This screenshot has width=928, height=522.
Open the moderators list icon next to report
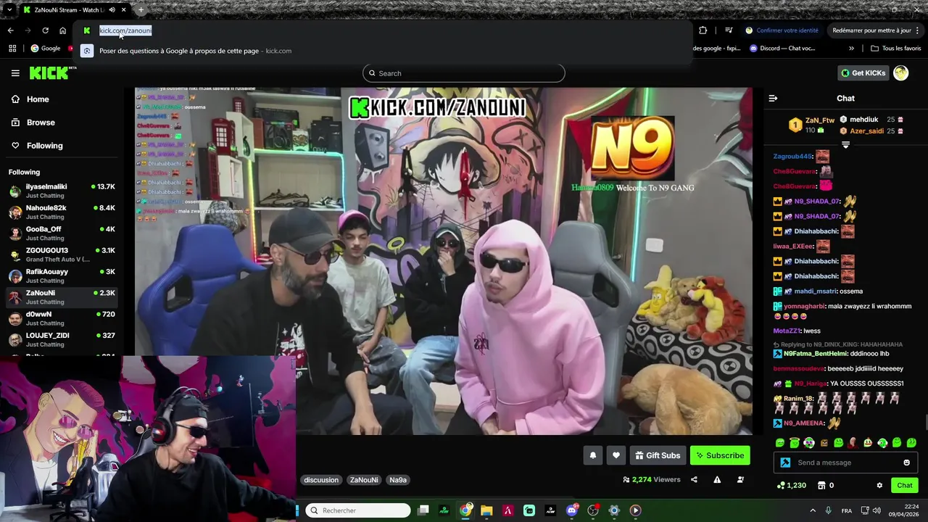pos(740,479)
